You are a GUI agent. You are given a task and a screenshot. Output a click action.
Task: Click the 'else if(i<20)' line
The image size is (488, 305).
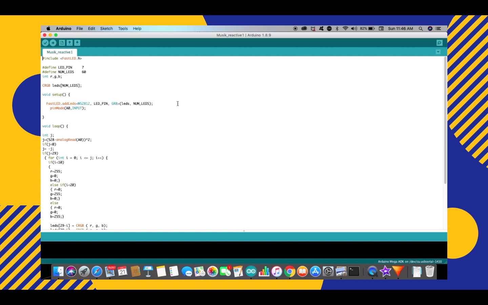point(63,185)
